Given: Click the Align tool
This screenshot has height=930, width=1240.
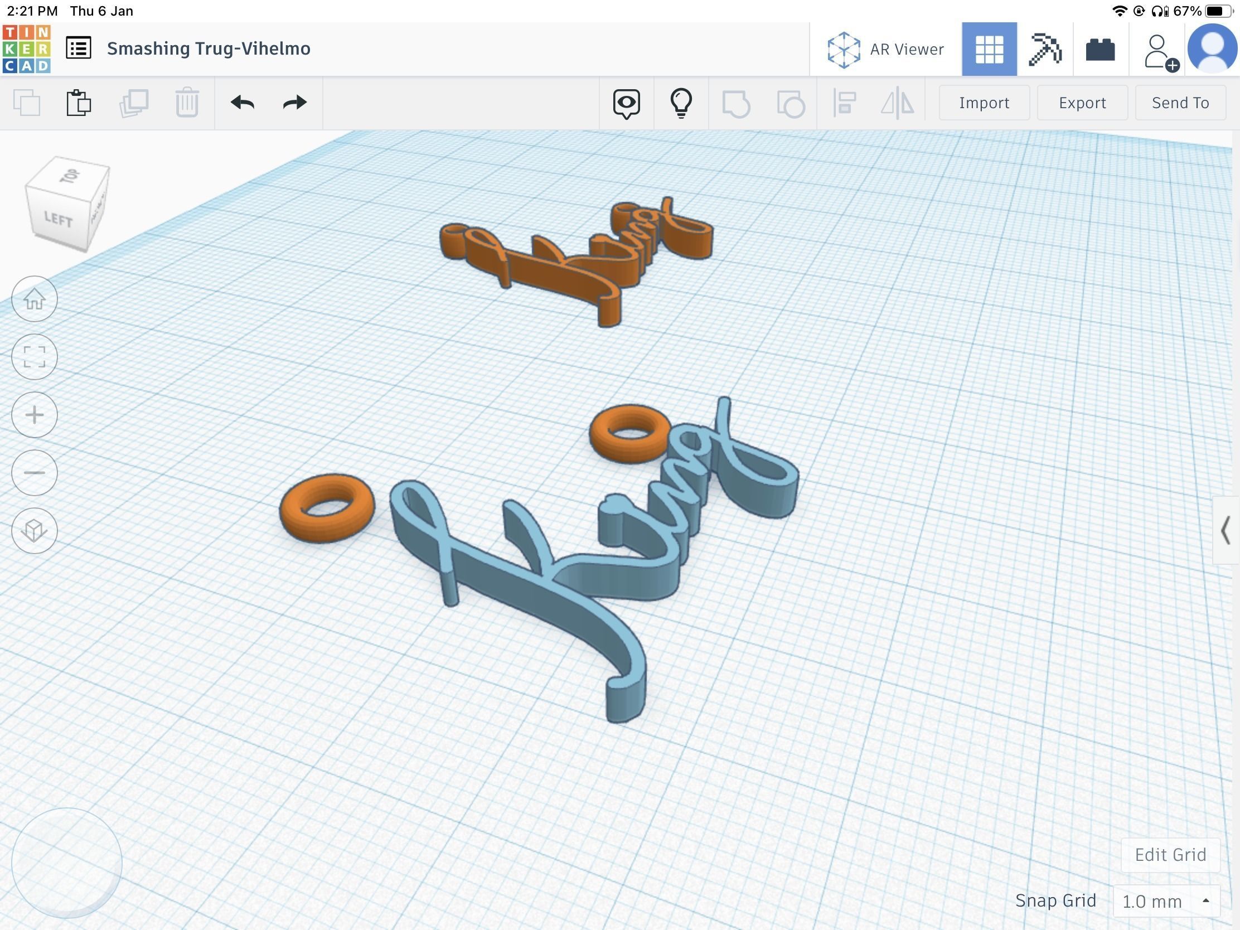Looking at the screenshot, I should point(845,103).
